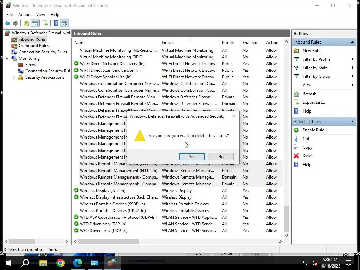Click the Forward arrow toolbar icon
Screen dimensions: 360x270
[x=15, y=23]
